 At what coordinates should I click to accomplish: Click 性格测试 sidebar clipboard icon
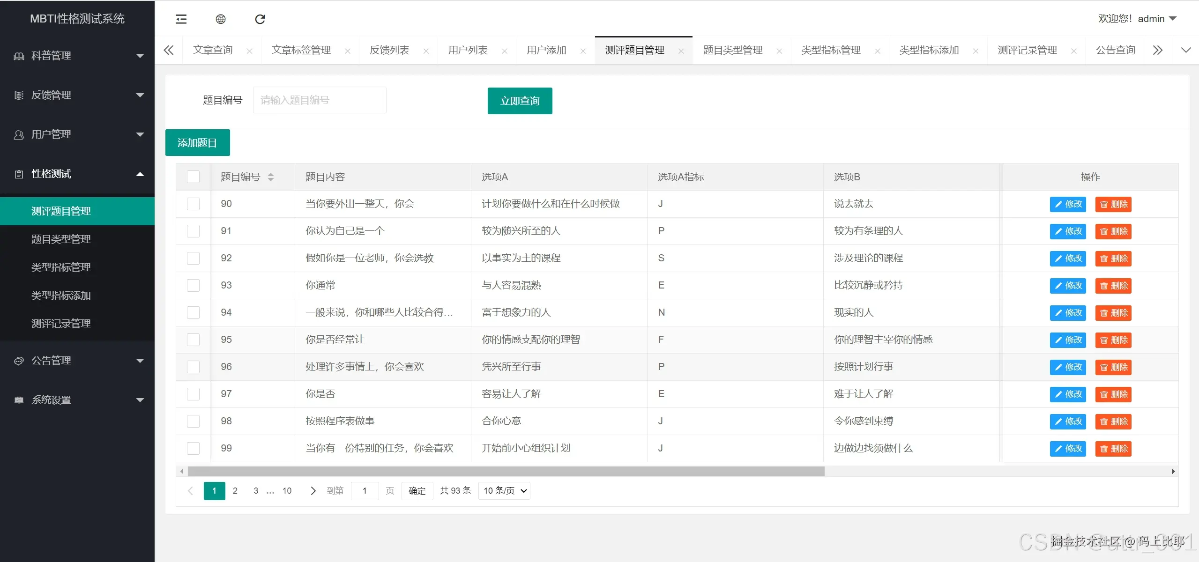pos(19,174)
